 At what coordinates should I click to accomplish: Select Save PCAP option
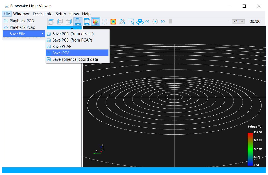click(77, 46)
